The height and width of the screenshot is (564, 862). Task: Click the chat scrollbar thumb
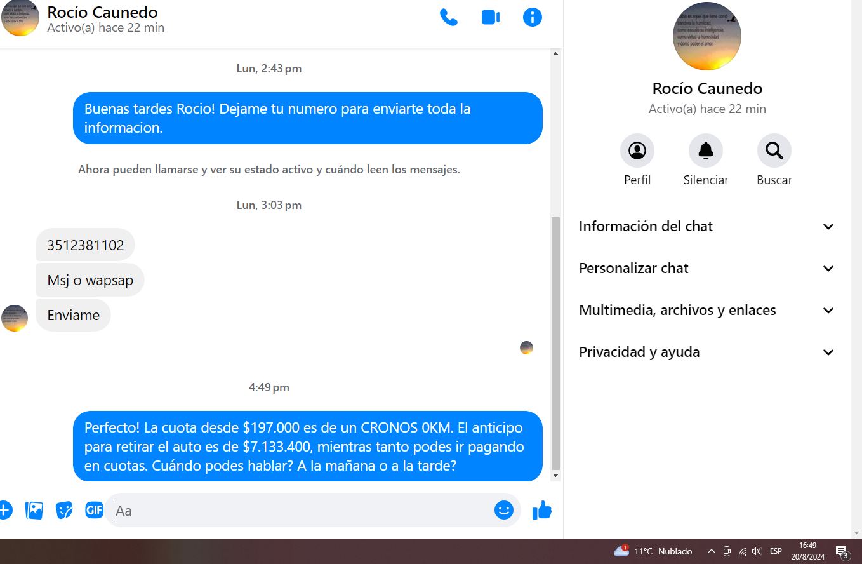(x=555, y=343)
